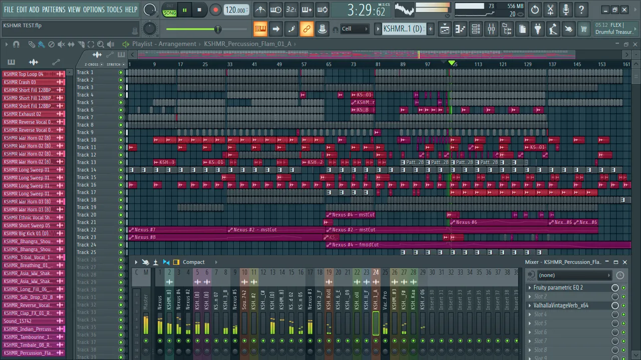The height and width of the screenshot is (360, 641).
Task: Open the Channel rack view icon
Action: coord(476,29)
